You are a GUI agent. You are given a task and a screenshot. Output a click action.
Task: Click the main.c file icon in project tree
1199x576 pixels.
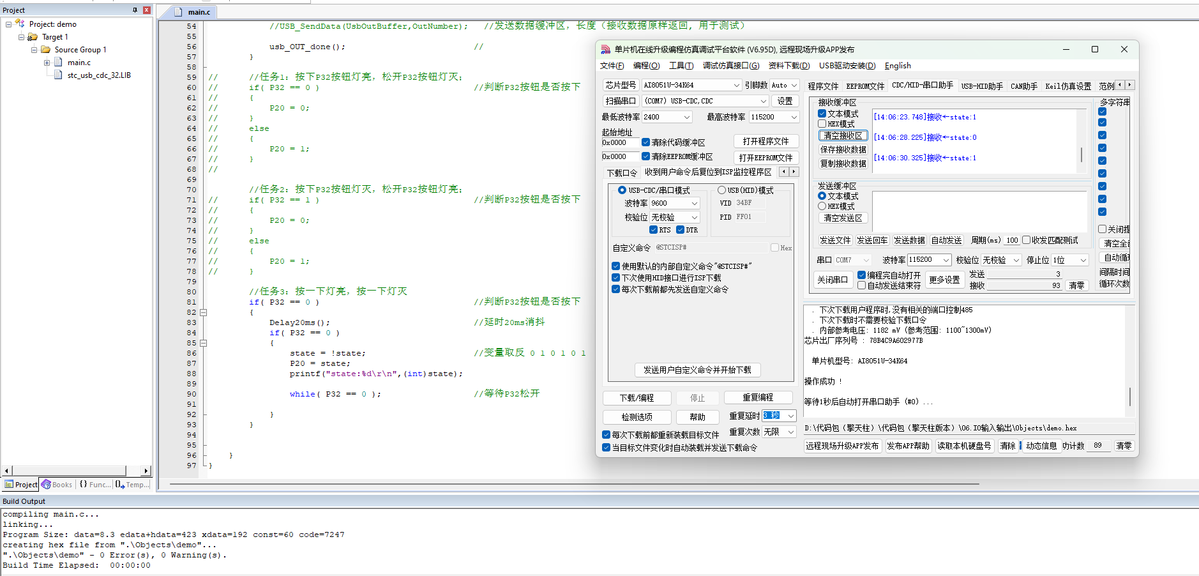[x=59, y=62]
